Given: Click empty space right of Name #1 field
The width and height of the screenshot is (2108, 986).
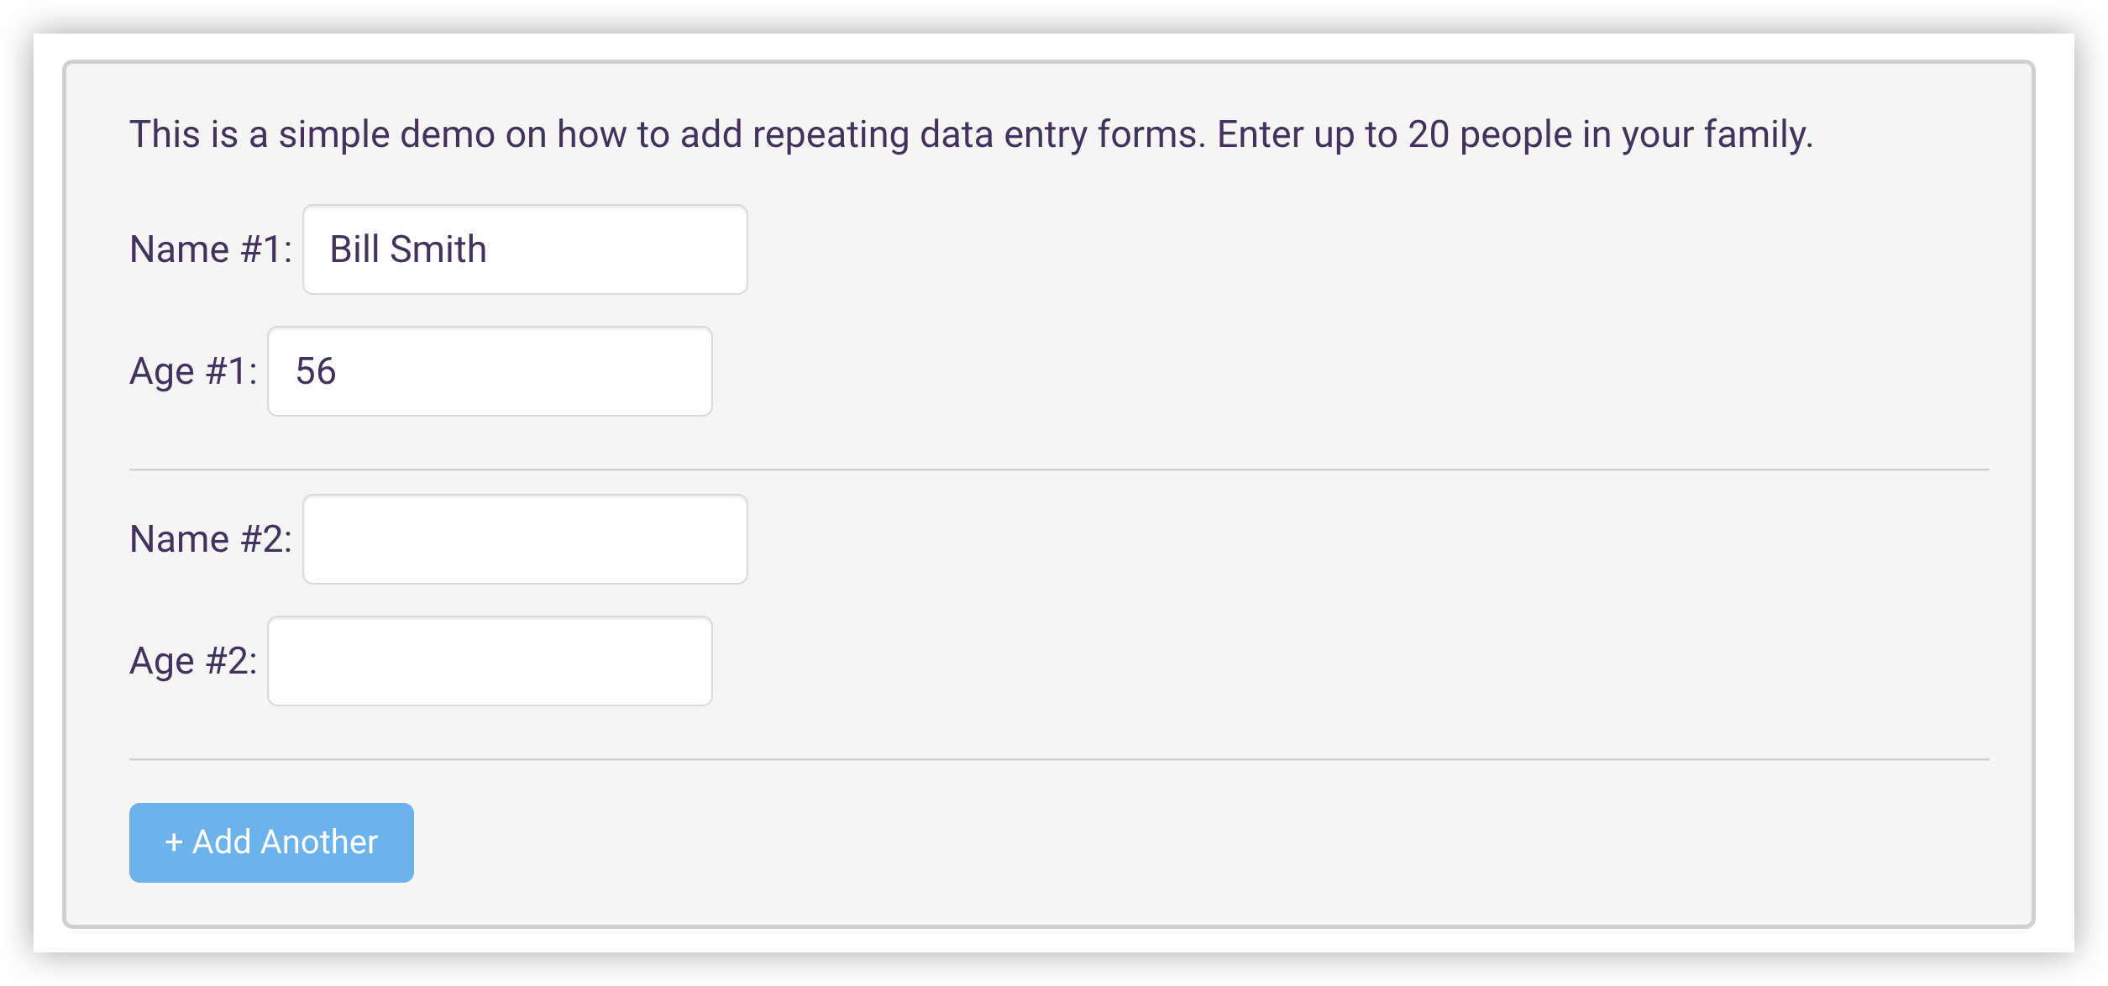Looking at the screenshot, I should [x=1344, y=249].
